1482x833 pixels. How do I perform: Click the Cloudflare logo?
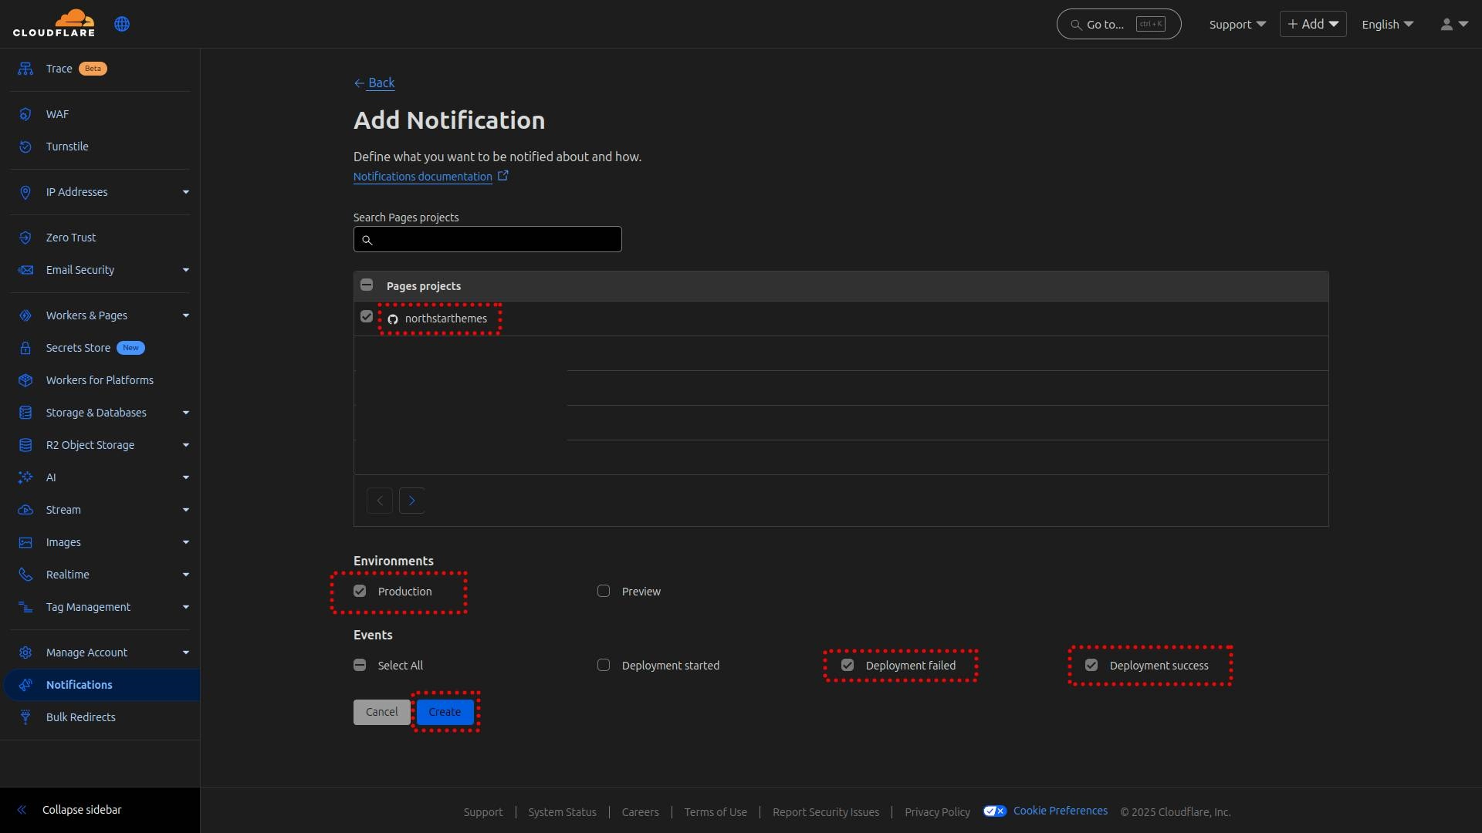coord(54,23)
